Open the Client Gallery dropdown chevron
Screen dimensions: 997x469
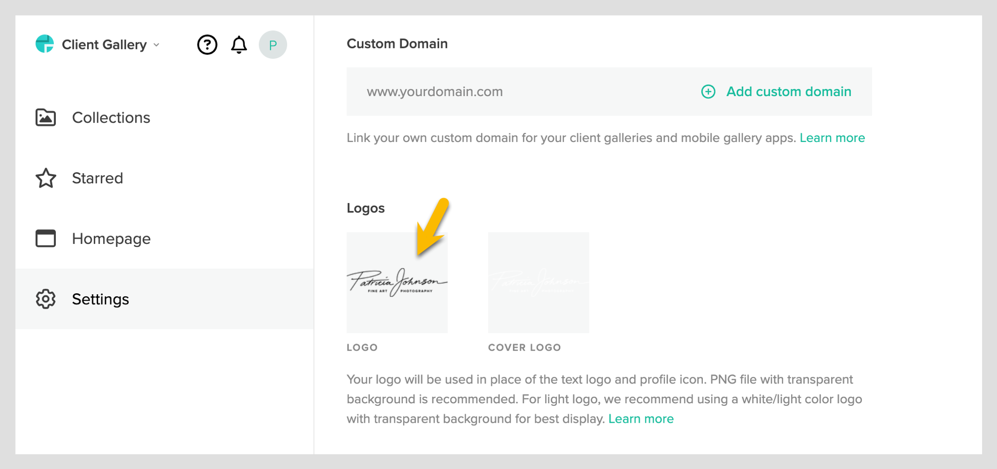point(156,45)
